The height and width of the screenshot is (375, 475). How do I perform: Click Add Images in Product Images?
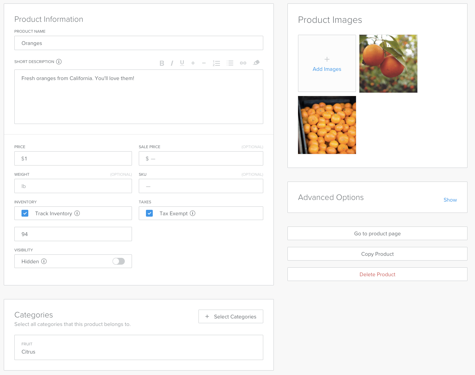point(326,63)
